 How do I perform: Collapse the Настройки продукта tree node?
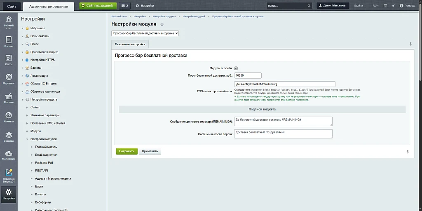coord(23,100)
